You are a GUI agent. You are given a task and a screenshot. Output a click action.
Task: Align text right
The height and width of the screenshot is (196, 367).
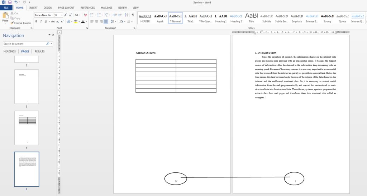pyautogui.click(x=101, y=21)
